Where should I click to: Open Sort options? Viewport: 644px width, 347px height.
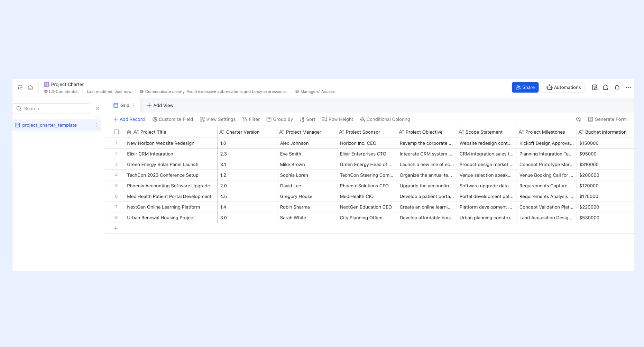307,119
